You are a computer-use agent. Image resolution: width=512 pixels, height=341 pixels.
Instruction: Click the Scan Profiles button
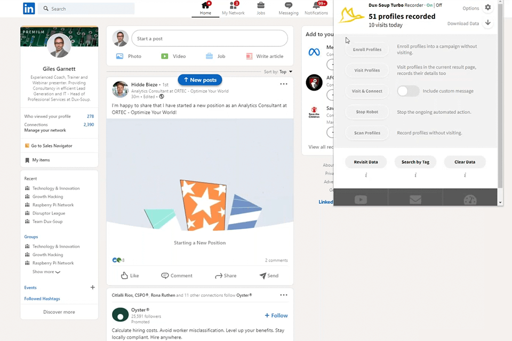point(367,133)
